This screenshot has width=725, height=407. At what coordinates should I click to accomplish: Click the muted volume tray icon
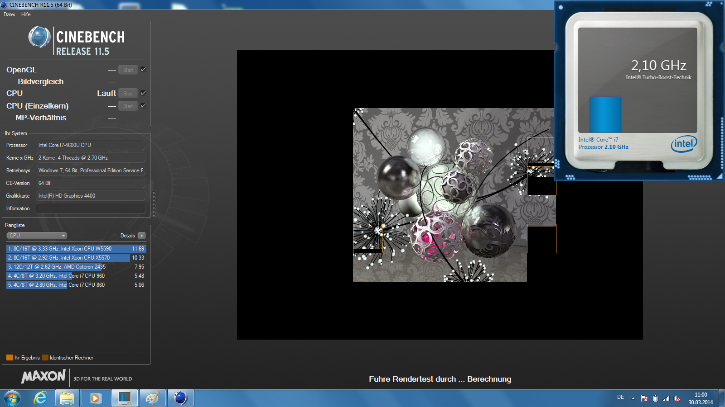coord(677,398)
